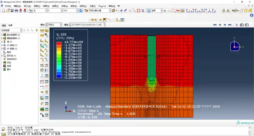Toggle the selection arrow tool
This screenshot has height=136, width=254.
(149, 11)
